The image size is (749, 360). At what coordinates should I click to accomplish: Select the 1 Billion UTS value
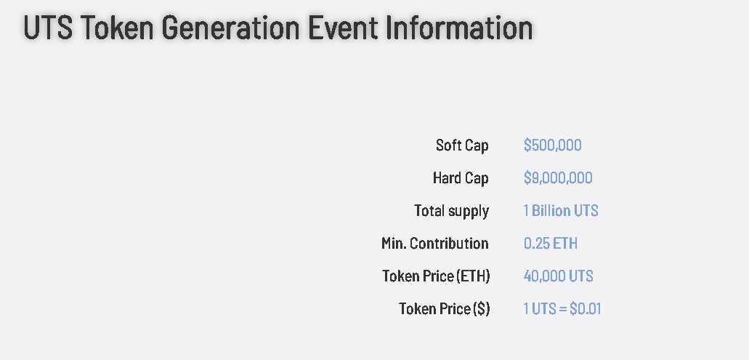(x=560, y=211)
